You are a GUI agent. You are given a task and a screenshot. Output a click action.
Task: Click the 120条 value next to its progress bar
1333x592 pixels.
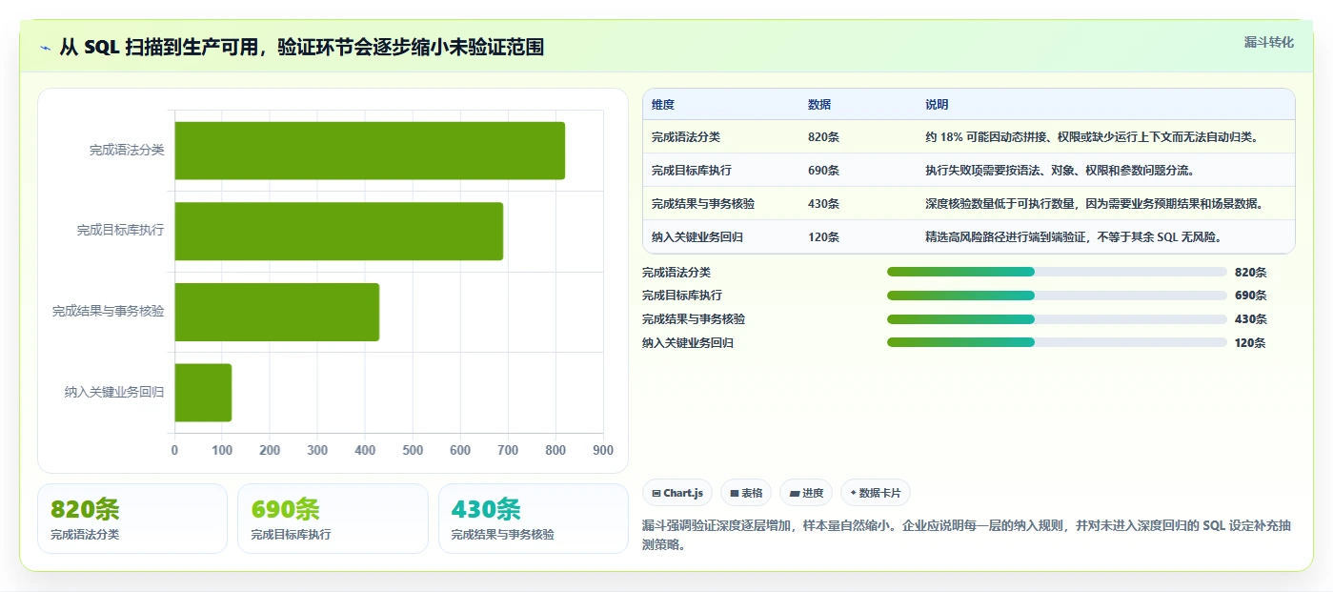click(1250, 343)
